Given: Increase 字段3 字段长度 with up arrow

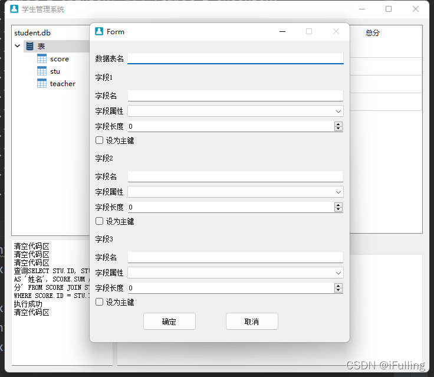Looking at the screenshot, I should (x=338, y=286).
